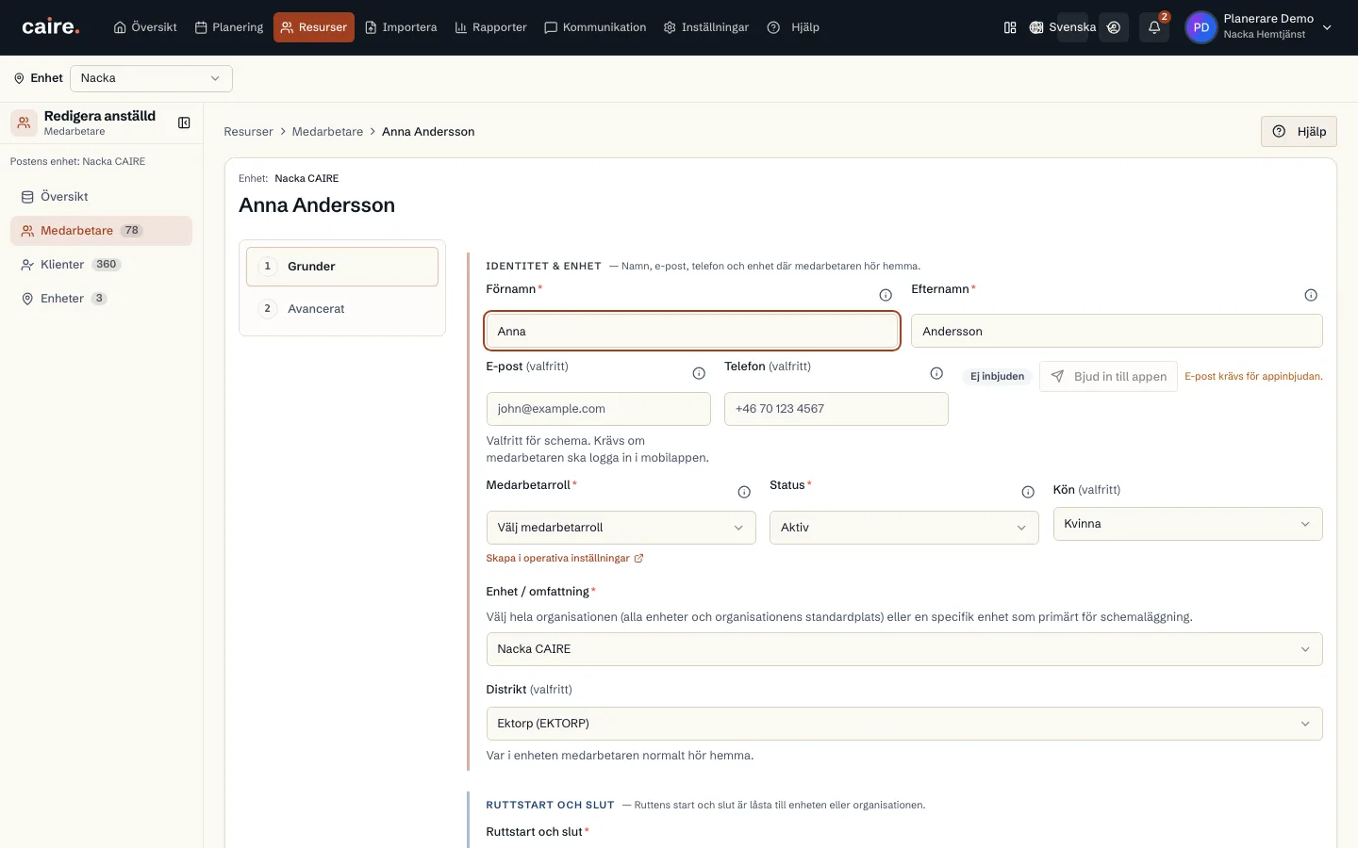This screenshot has width=1358, height=848.
Task: Click the user refresh icon beside Svenska
Action: pos(1114,27)
